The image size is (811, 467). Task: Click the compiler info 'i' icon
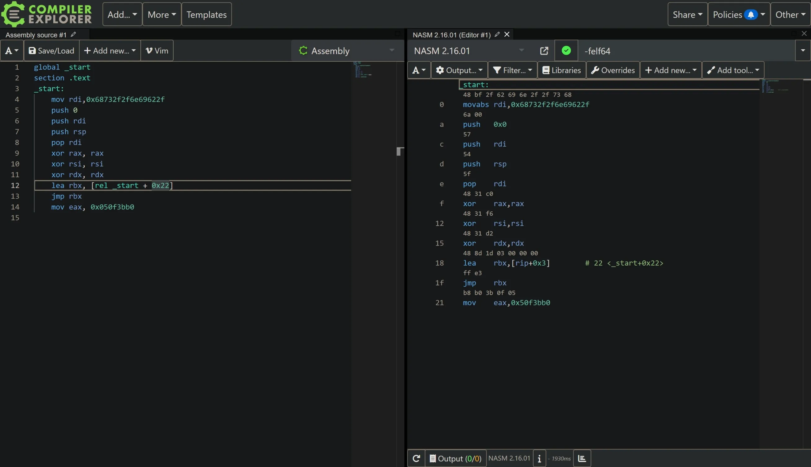pyautogui.click(x=539, y=458)
